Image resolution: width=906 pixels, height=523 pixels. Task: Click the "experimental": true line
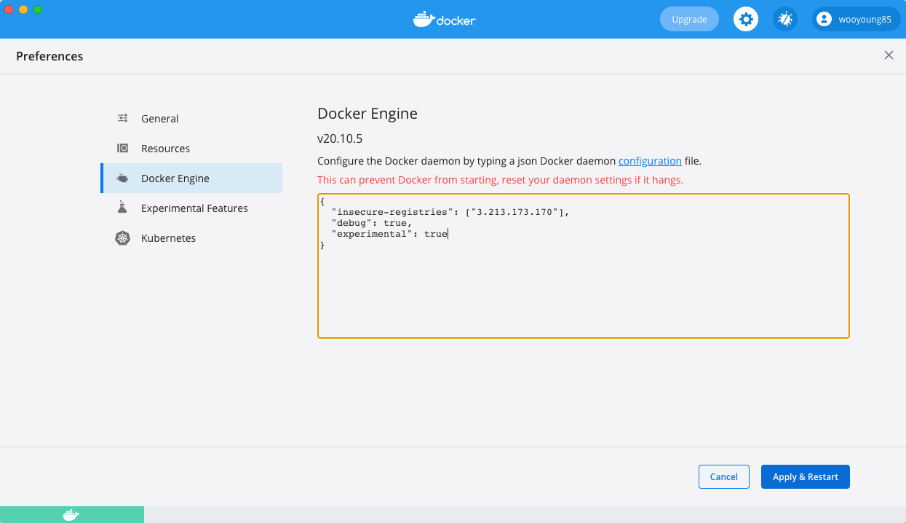[389, 234]
